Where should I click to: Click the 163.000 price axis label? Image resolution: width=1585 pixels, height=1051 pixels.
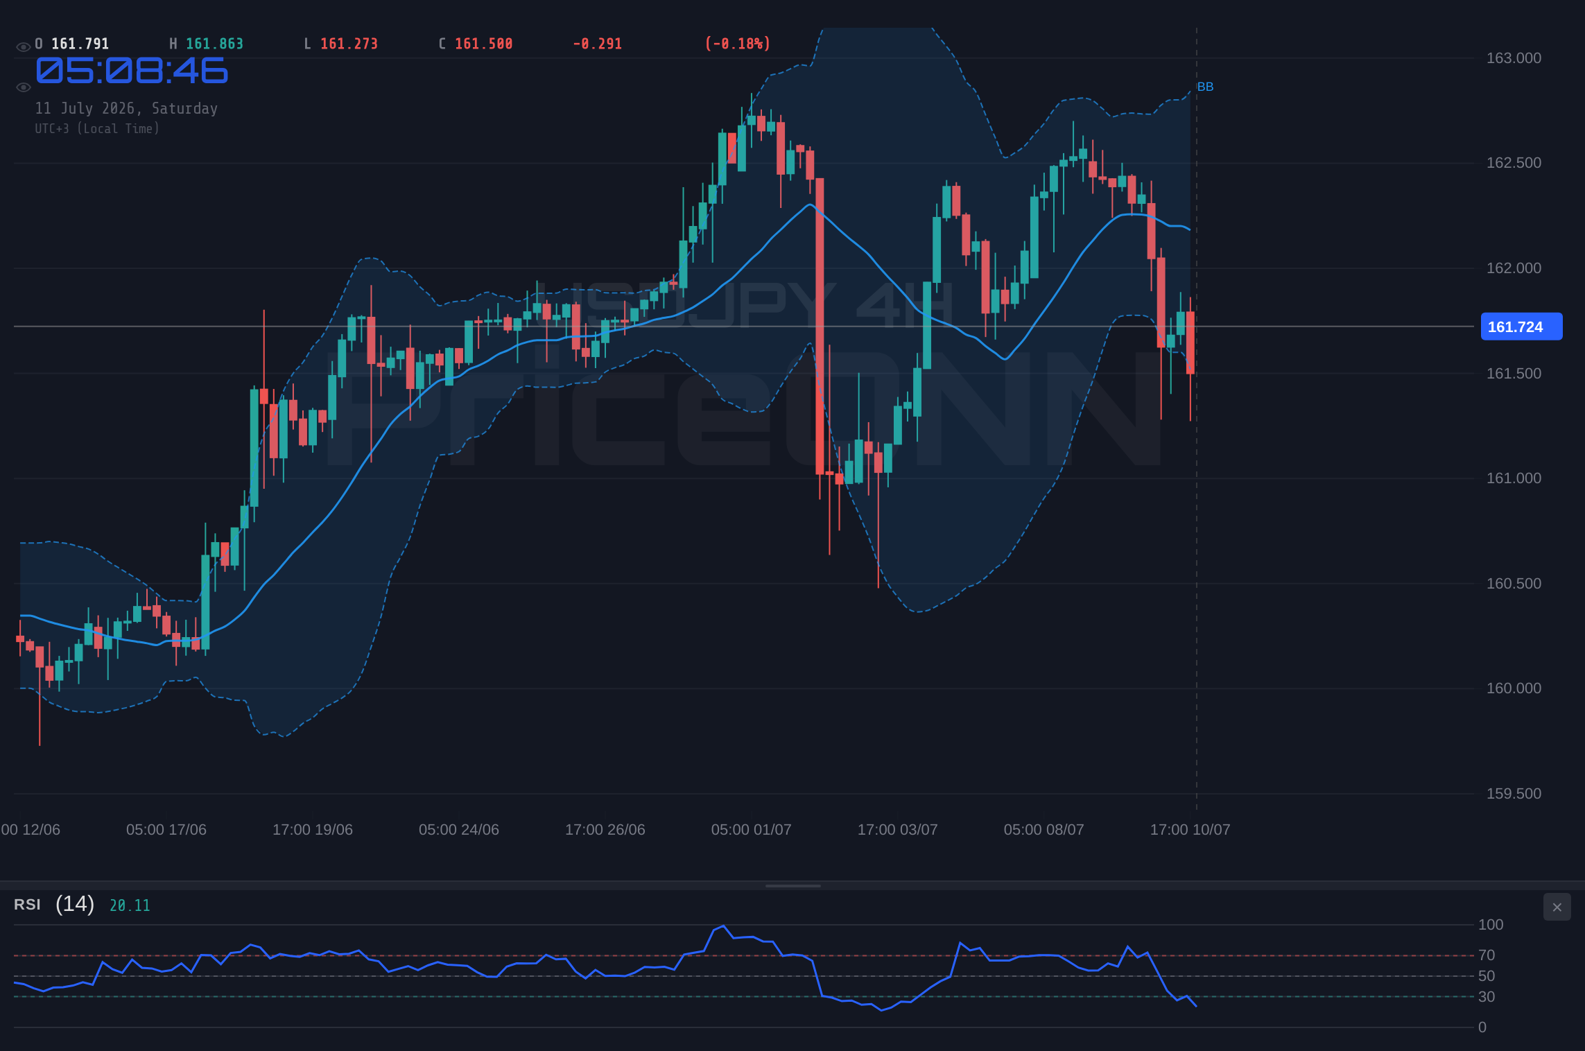pos(1514,58)
